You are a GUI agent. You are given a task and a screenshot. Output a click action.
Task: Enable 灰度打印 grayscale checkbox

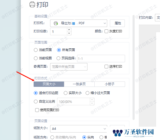pos(106,31)
